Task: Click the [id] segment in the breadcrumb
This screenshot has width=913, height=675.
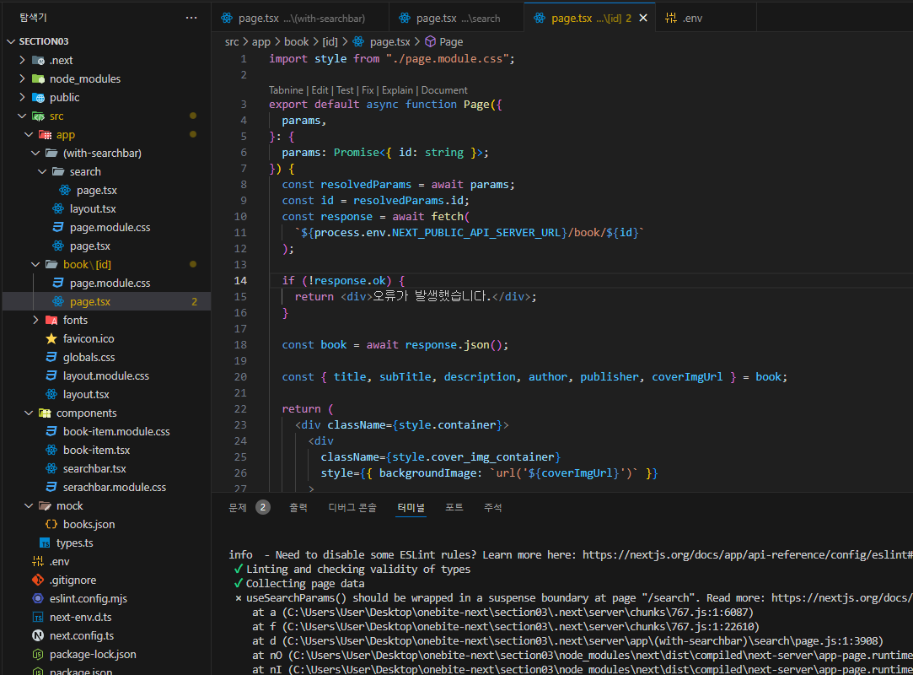Action: click(x=330, y=41)
